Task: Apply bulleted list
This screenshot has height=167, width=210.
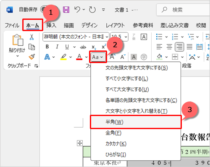Action: [159, 37]
